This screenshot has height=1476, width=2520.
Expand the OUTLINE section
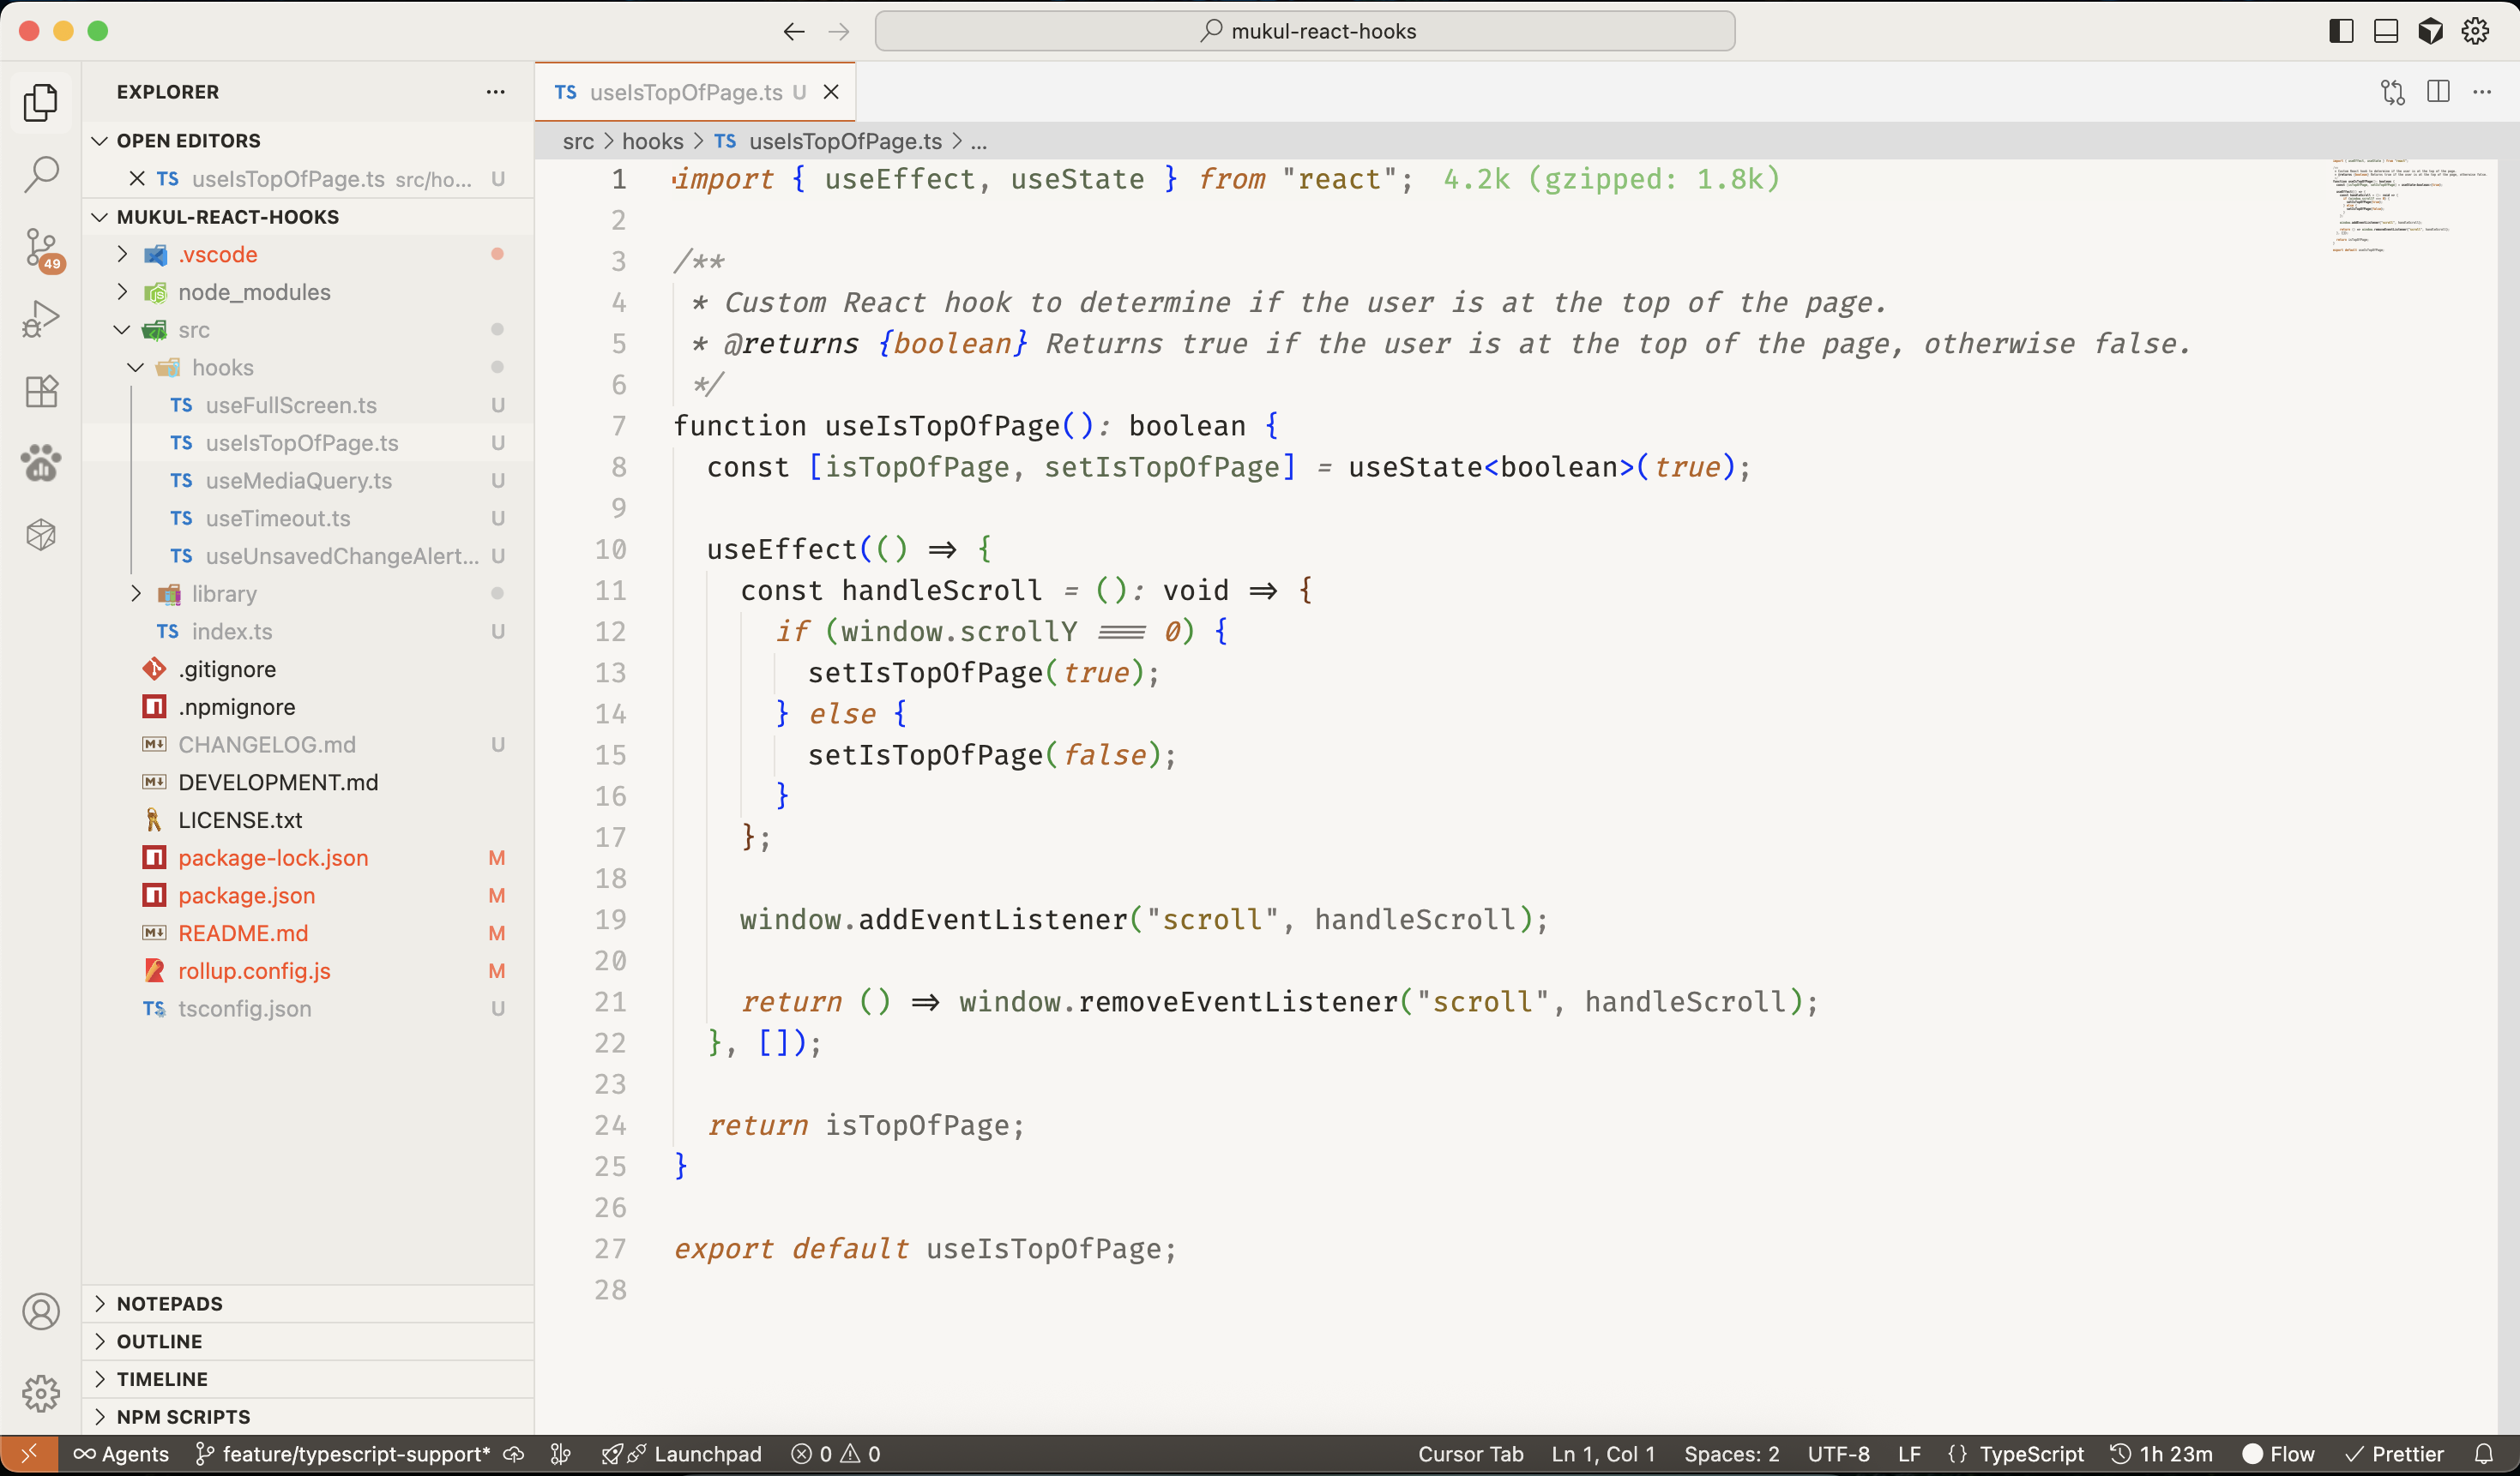pos(307,1341)
